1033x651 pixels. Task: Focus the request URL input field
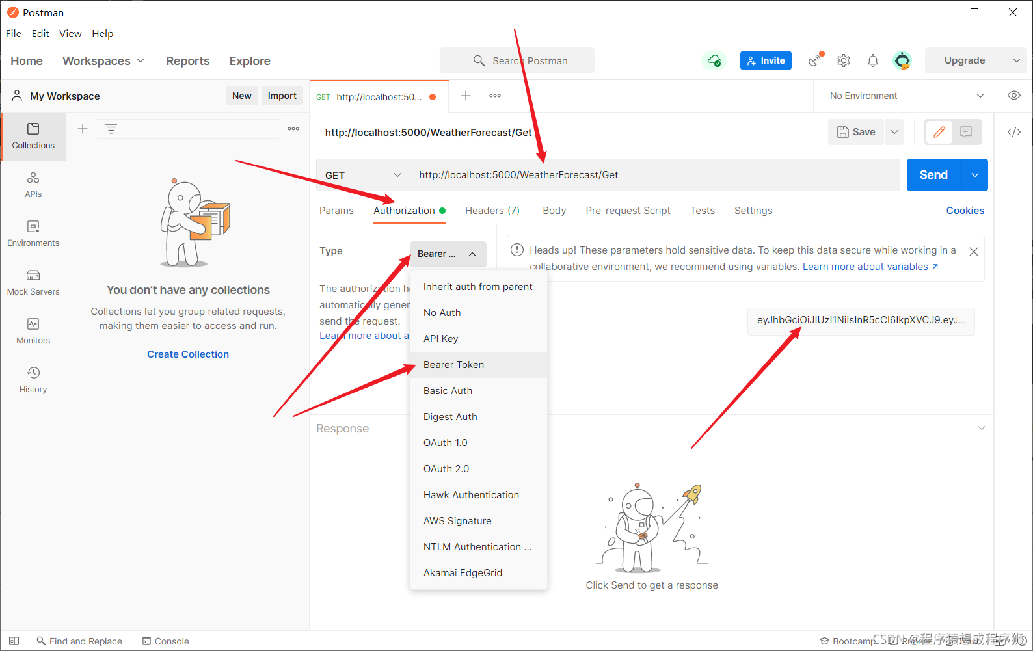(x=655, y=175)
